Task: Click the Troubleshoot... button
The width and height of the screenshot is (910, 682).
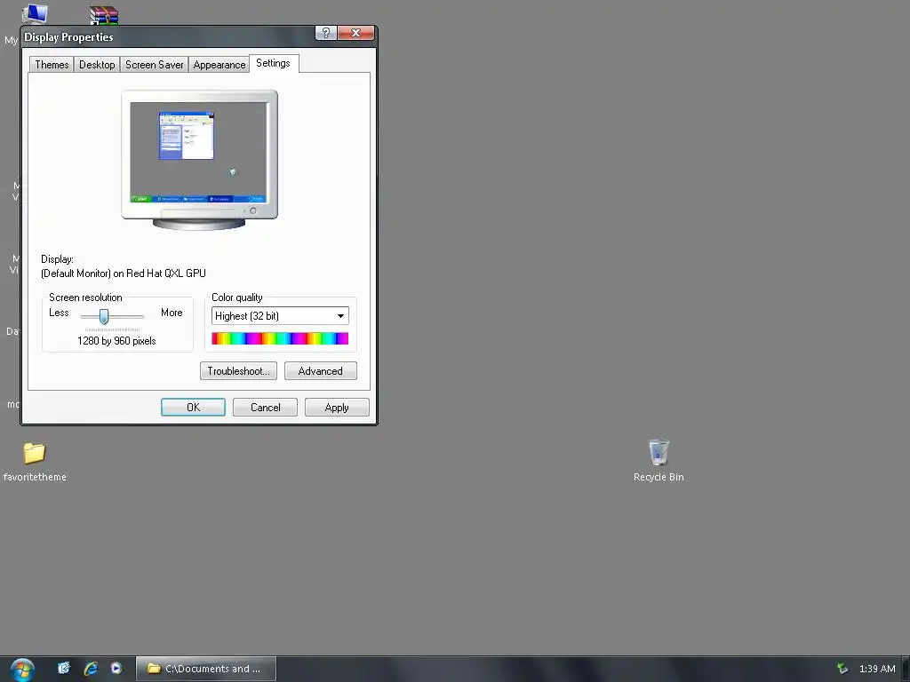Action: click(x=238, y=371)
